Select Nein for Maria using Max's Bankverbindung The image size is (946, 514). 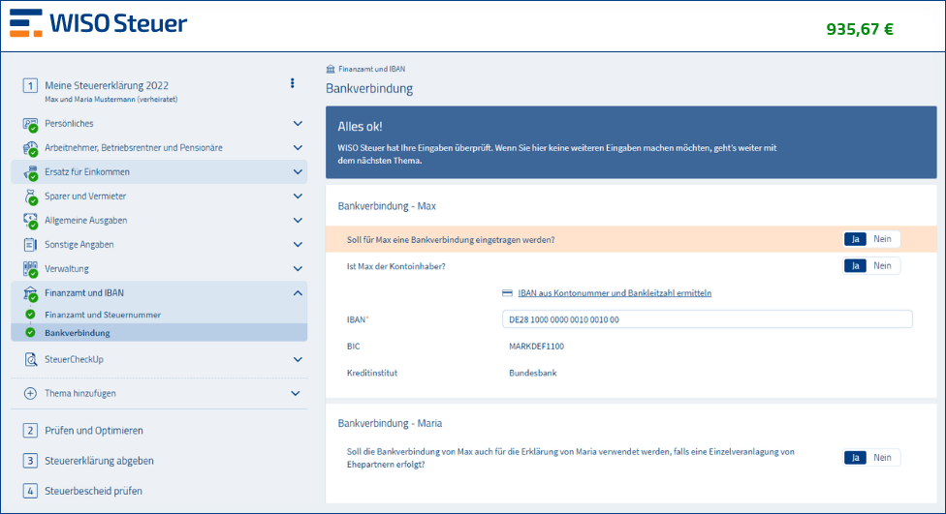pyautogui.click(x=882, y=457)
